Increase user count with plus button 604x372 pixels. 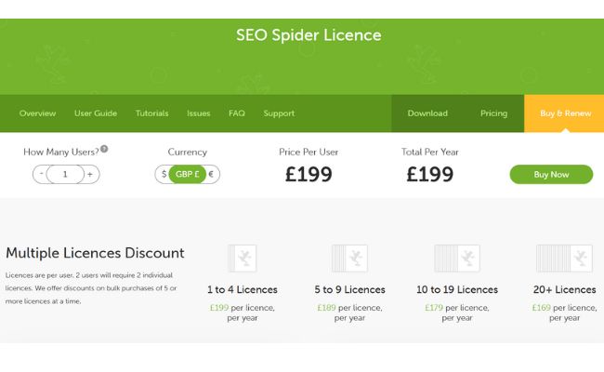click(90, 174)
